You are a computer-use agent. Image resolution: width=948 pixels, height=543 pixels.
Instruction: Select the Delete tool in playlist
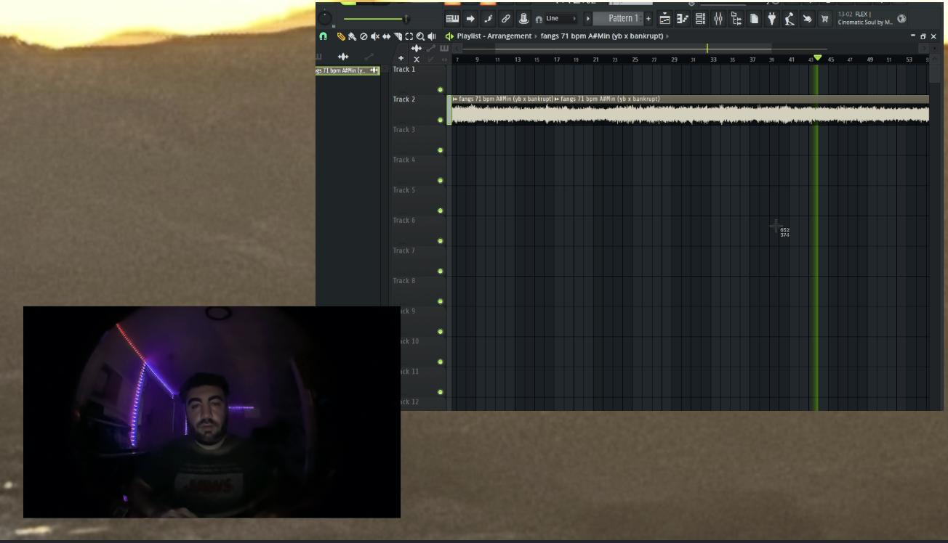pos(363,36)
